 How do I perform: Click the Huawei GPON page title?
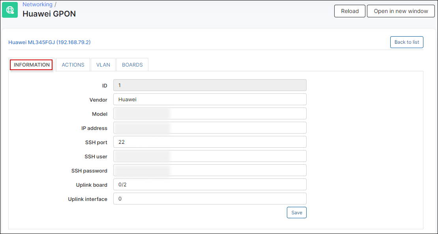49,14
